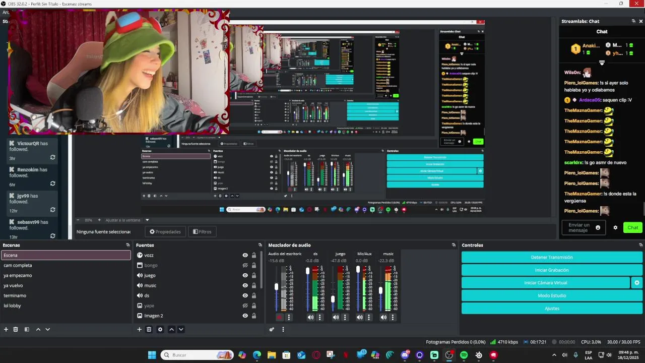Switch to terminamo scene
645x363 pixels.
click(x=66, y=295)
